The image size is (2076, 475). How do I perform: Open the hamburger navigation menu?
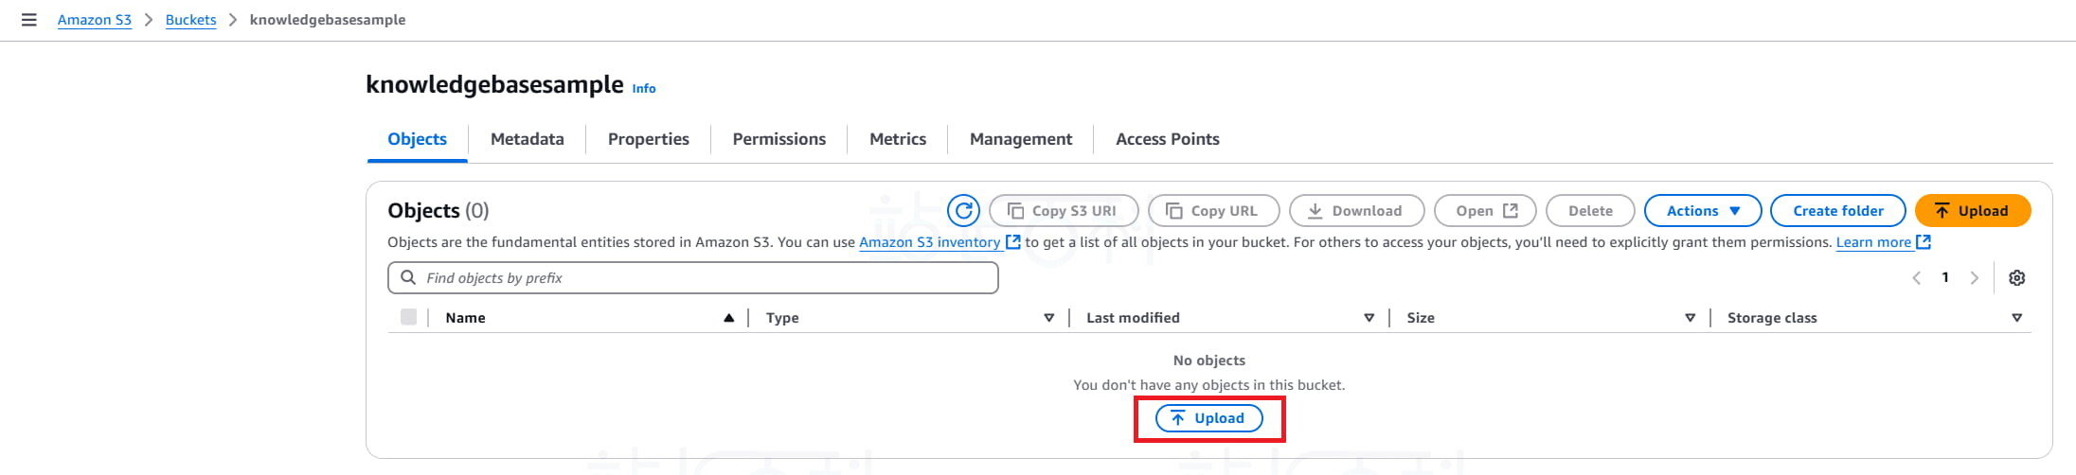(x=29, y=20)
